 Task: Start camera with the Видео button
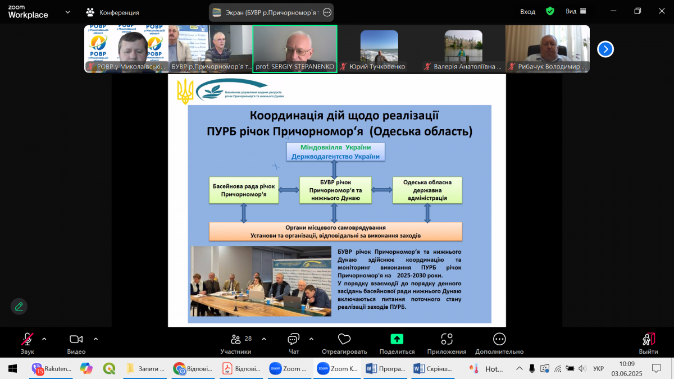[76, 343]
